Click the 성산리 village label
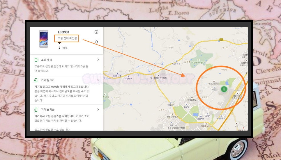Viewport: 281px width, 160px height. point(171,47)
